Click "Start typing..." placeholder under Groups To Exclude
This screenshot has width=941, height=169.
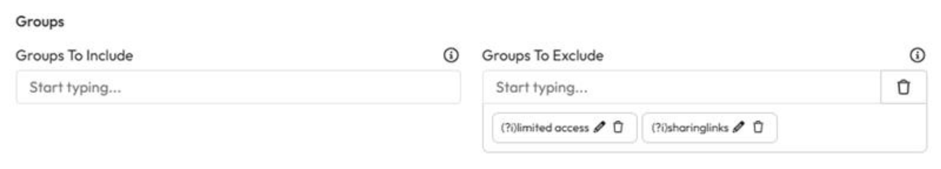pos(542,88)
